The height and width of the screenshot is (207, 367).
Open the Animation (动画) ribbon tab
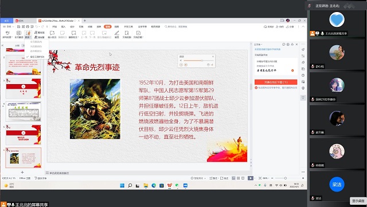point(90,27)
